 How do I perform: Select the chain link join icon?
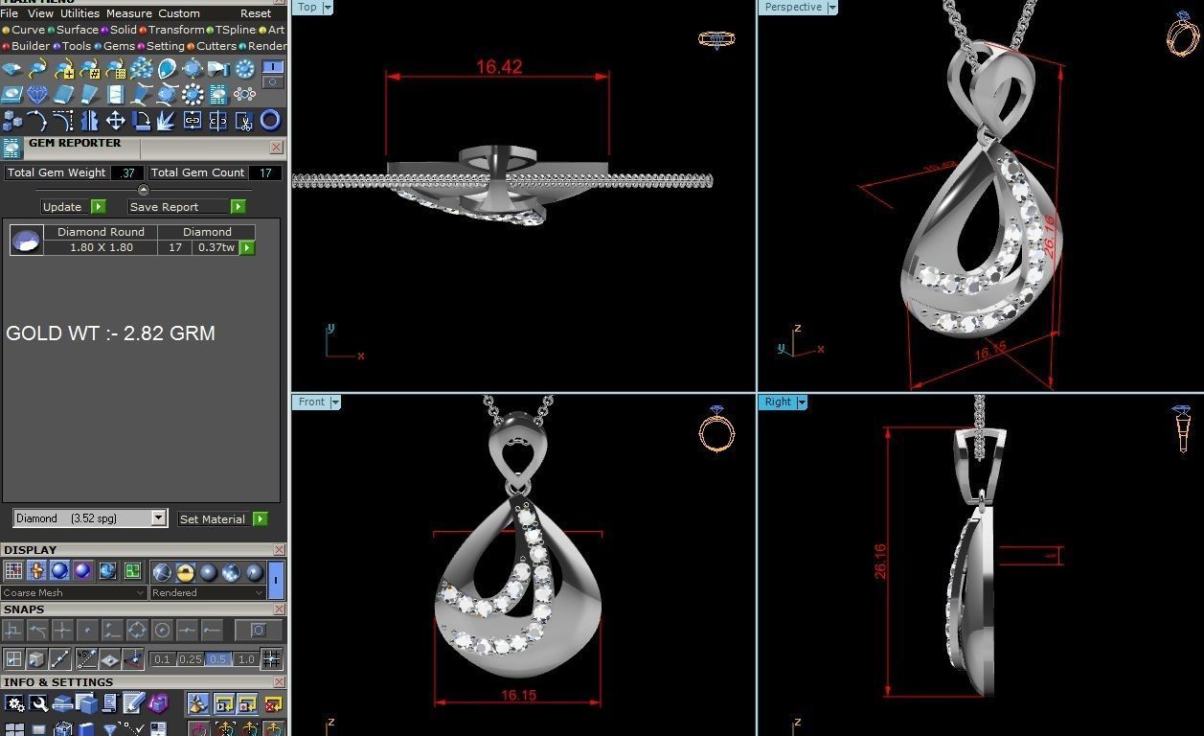click(193, 120)
